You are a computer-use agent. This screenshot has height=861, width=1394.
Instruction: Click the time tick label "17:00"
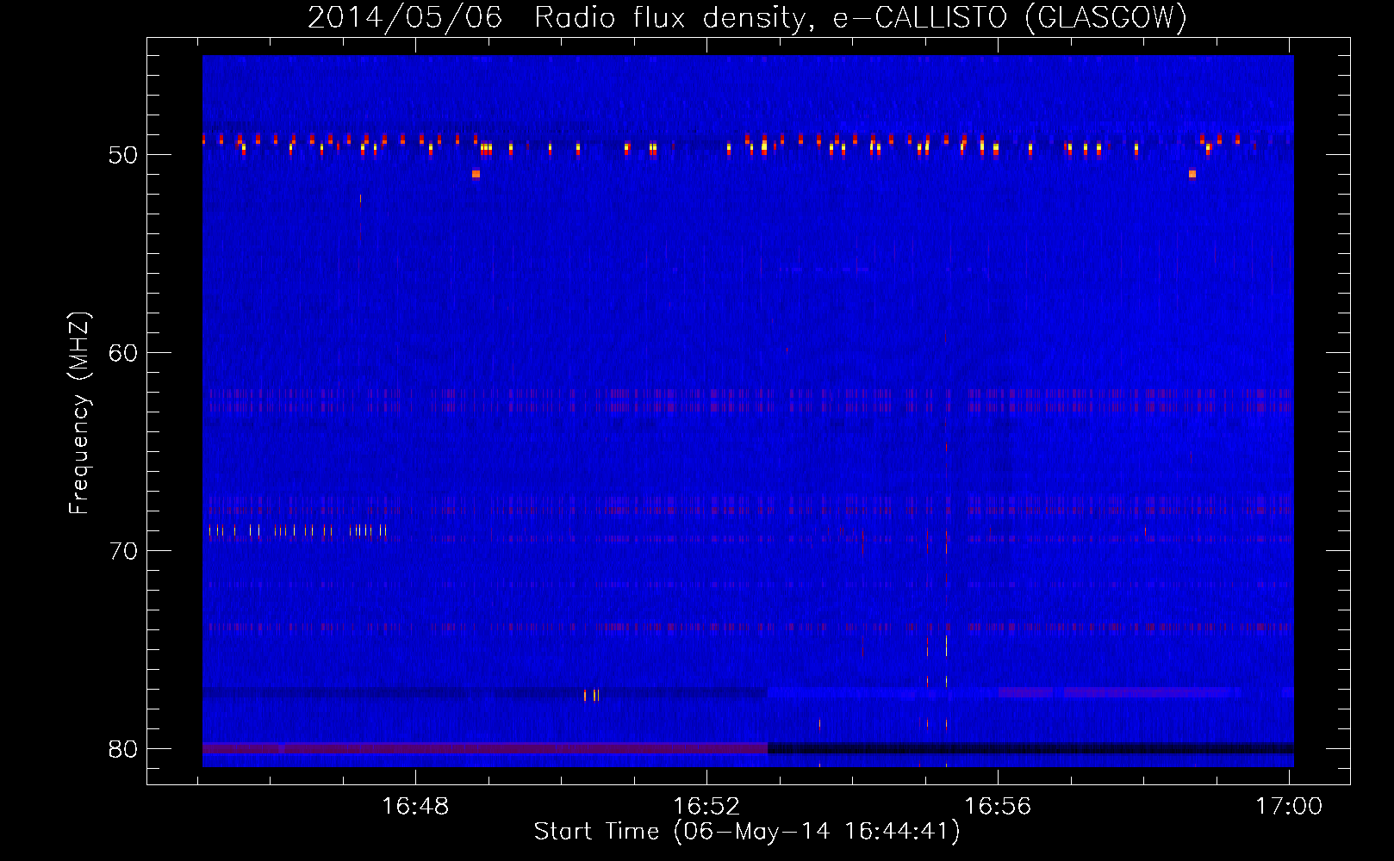pos(1289,807)
